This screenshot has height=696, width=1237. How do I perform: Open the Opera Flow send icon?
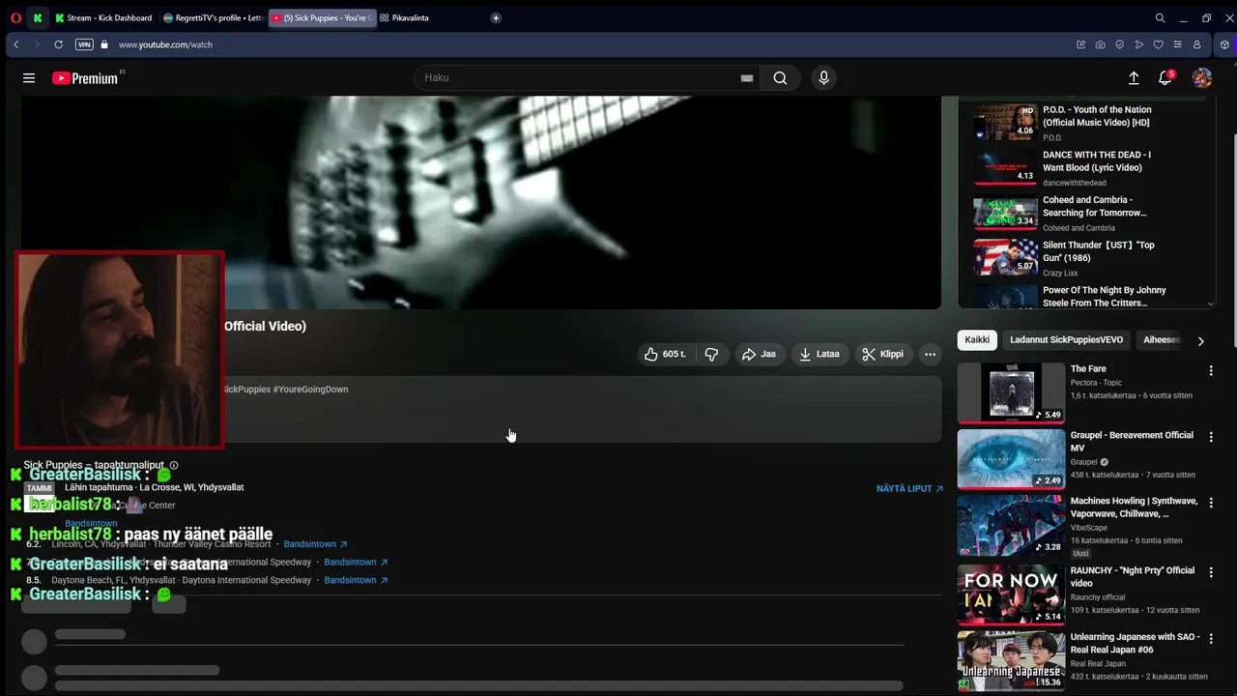tap(1139, 44)
